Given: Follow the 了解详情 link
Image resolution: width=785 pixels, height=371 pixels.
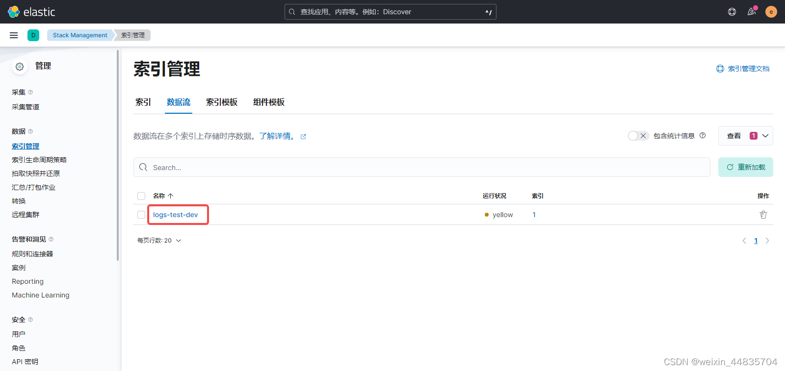Looking at the screenshot, I should (x=278, y=136).
